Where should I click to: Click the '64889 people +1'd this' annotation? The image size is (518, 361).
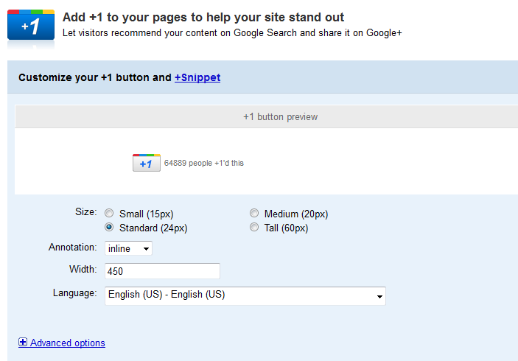[204, 163]
